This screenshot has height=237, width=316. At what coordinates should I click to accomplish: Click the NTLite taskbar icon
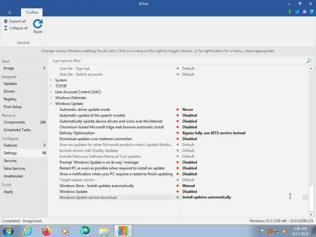pyautogui.click(x=123, y=231)
